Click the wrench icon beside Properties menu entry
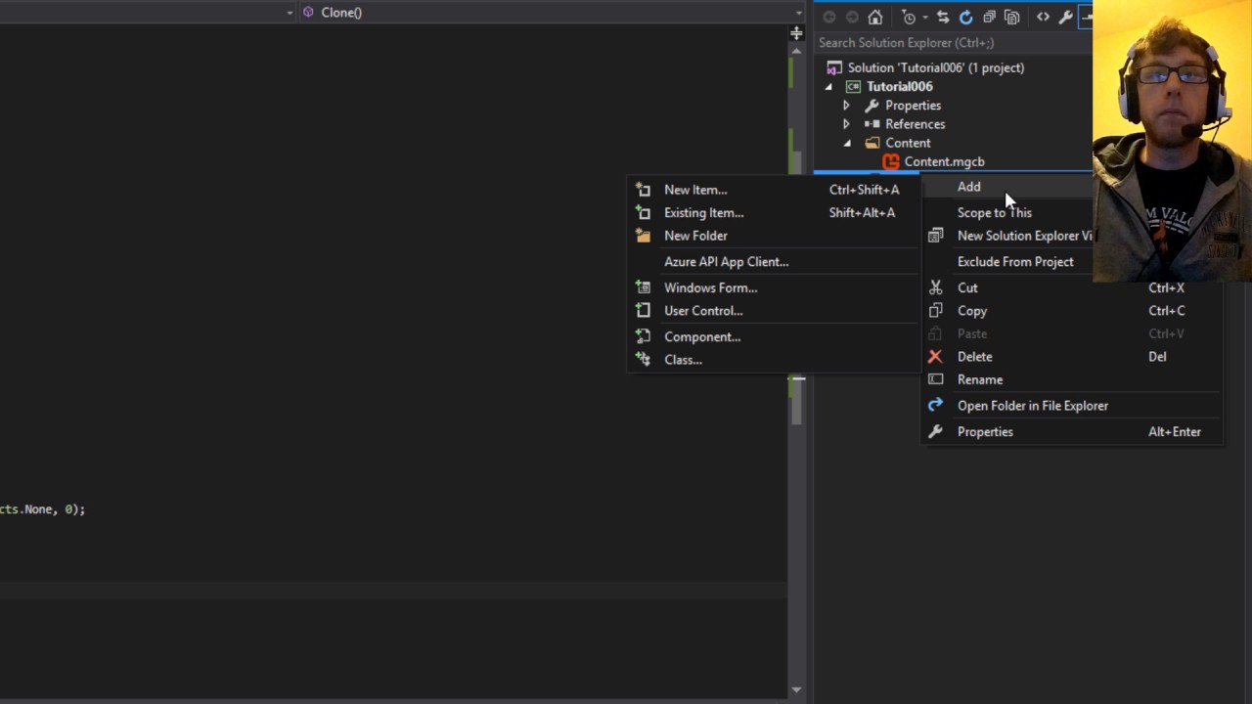This screenshot has width=1252, height=704. pyautogui.click(x=935, y=431)
